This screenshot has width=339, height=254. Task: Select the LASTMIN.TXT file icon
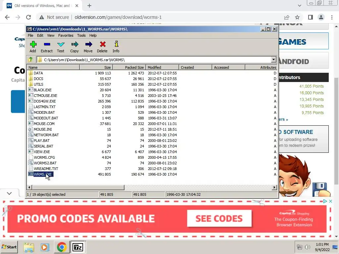pyautogui.click(x=31, y=107)
